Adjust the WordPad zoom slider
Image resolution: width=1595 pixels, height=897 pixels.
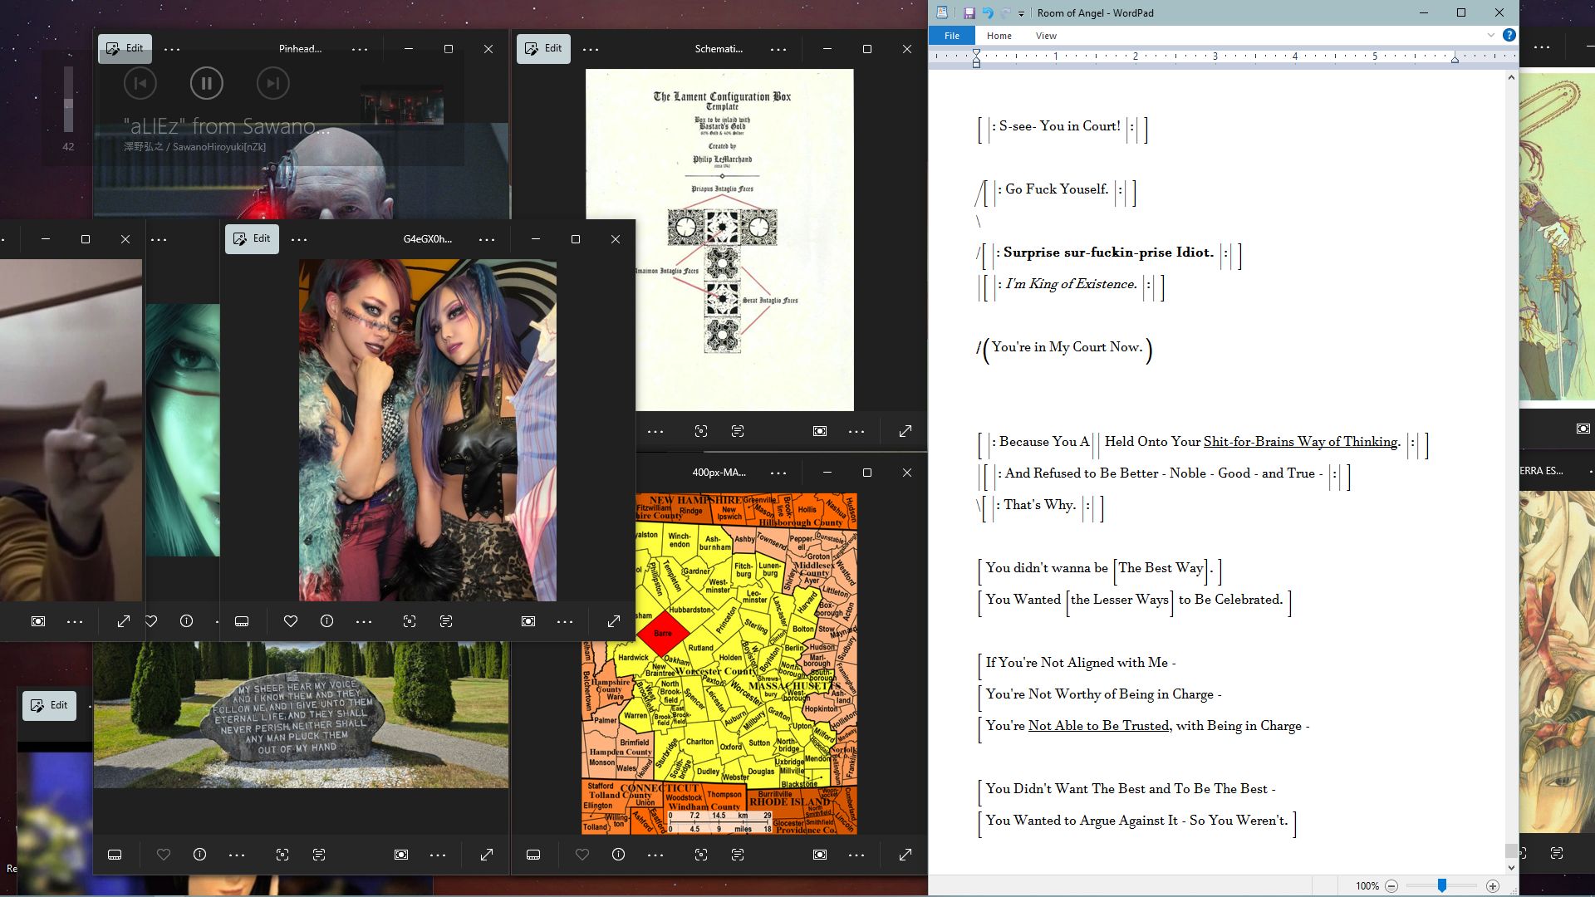[x=1442, y=886]
